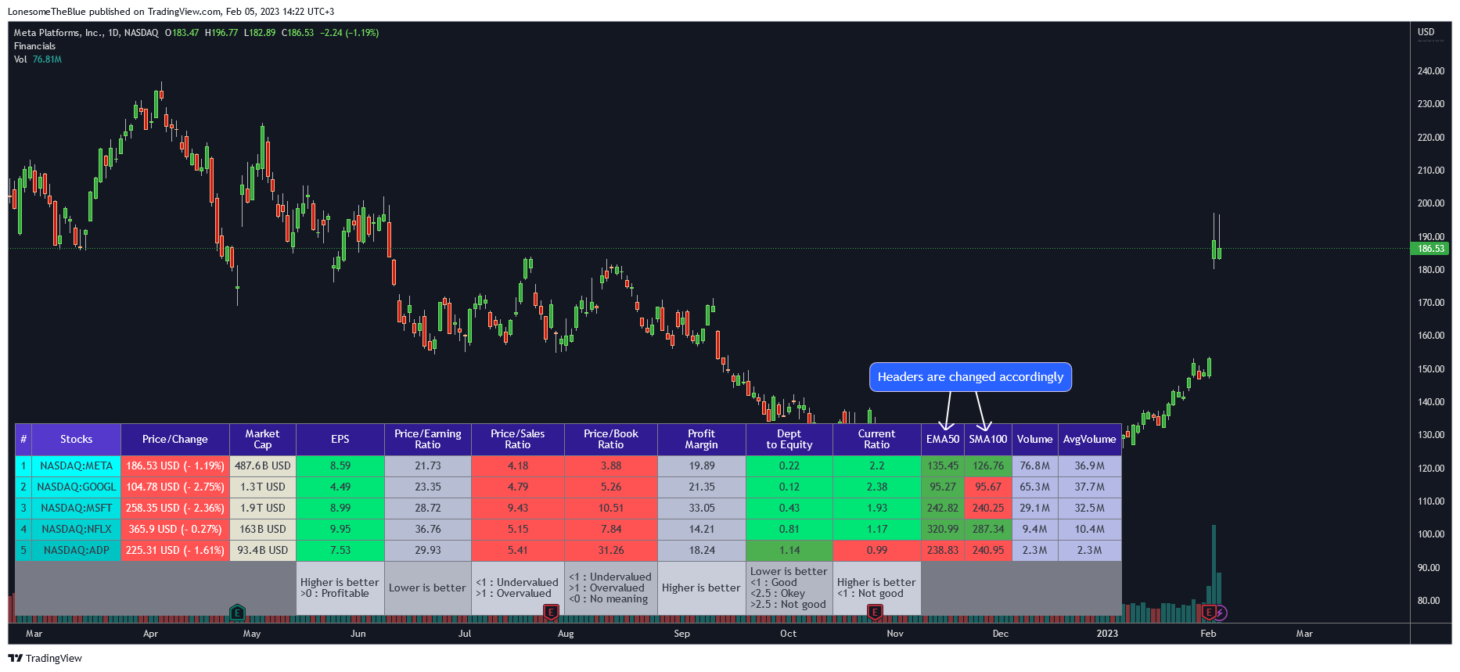1460x672 pixels.
Task: Click the '>2.5 : Not good' Dept to Equity note
Action: pyautogui.click(x=788, y=605)
